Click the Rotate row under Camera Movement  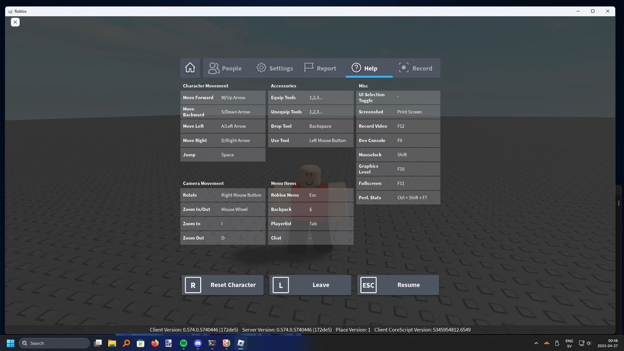coord(223,195)
